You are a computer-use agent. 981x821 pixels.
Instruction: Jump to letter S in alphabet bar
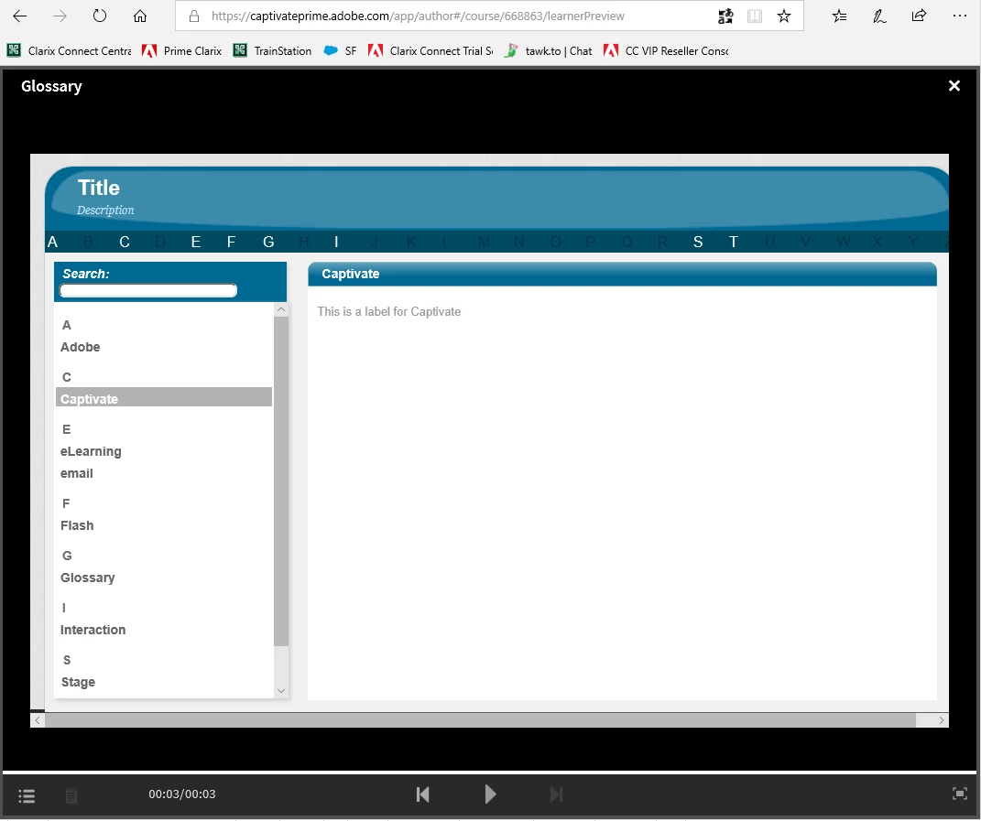click(x=698, y=242)
